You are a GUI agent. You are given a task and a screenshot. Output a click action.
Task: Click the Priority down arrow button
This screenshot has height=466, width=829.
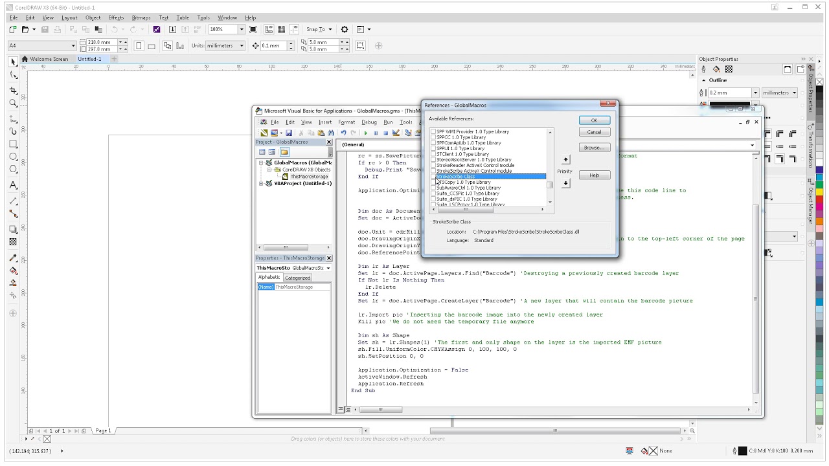click(565, 184)
